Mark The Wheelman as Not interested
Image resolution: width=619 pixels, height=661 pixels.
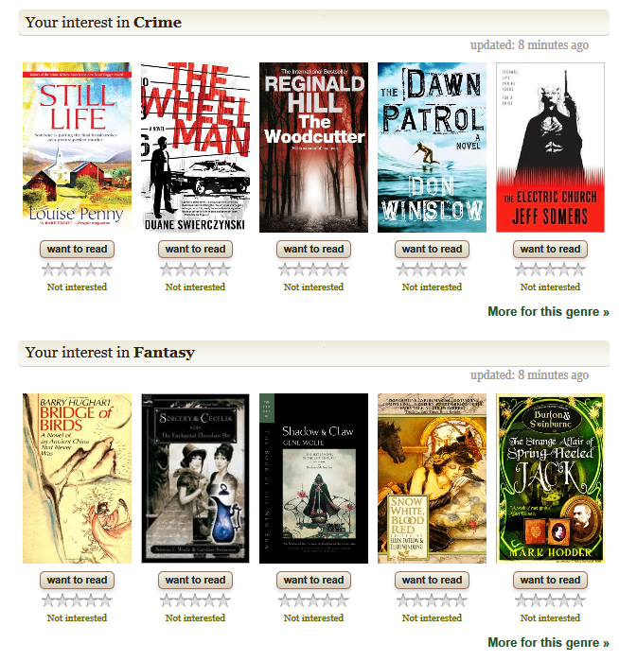(195, 287)
